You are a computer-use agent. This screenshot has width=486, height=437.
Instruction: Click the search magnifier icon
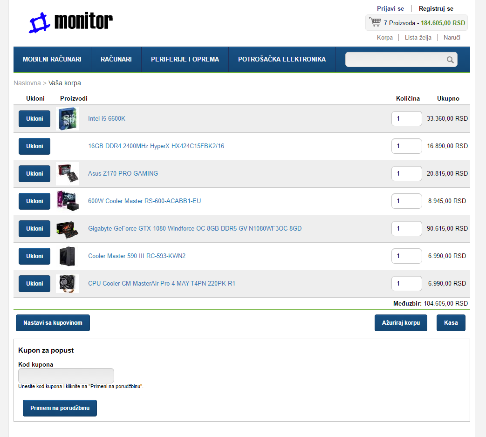pos(450,60)
